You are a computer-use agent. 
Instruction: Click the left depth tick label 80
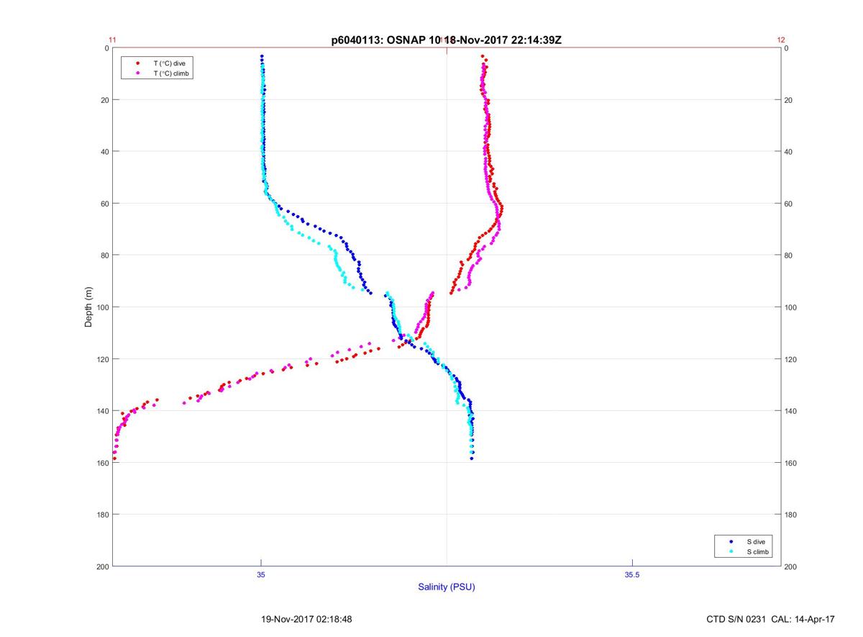coord(105,256)
